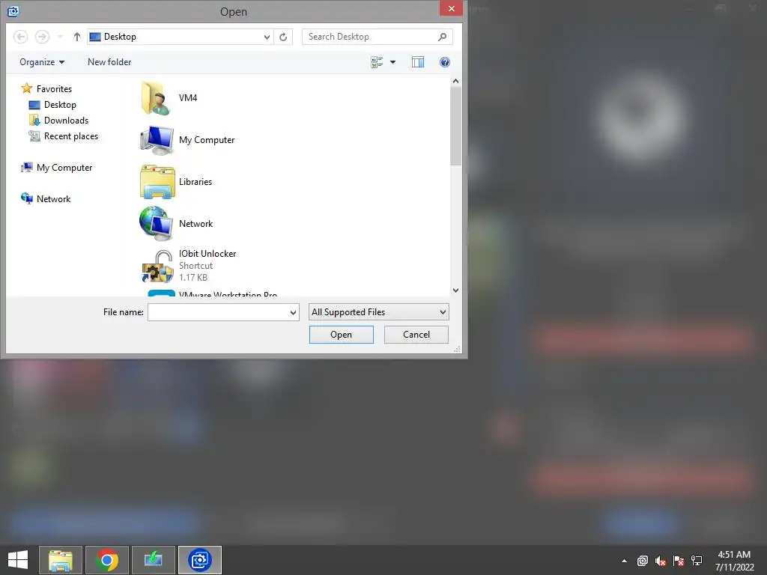Click the network tray icon
The image size is (767, 575).
(x=697, y=561)
